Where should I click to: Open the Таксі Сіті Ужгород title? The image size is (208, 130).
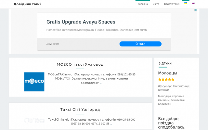tap(80, 110)
